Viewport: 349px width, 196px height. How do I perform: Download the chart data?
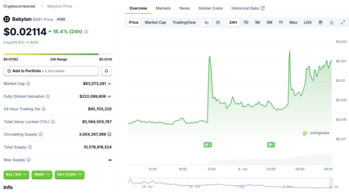click(x=332, y=22)
